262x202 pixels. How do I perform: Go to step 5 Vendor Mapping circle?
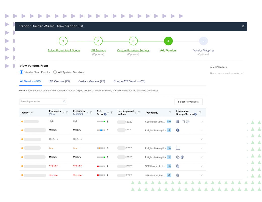(x=203, y=41)
